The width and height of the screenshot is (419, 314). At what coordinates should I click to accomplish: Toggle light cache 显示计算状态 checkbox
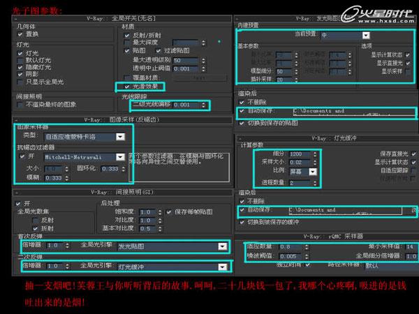coord(413,162)
